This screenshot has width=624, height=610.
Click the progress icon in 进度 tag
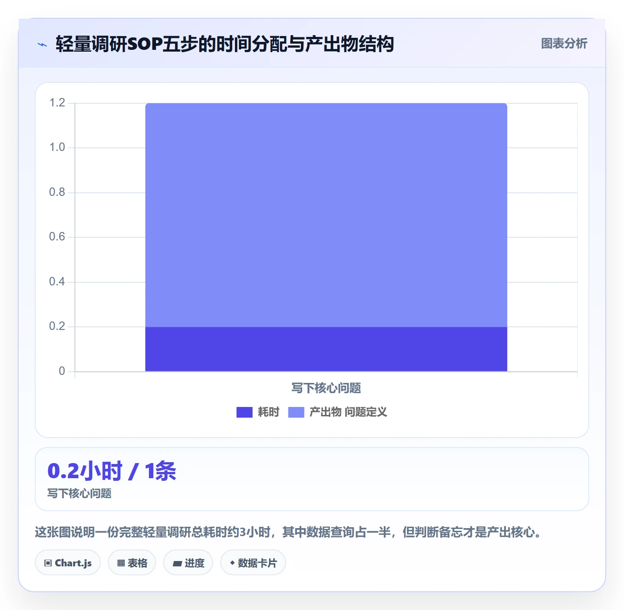(x=177, y=564)
